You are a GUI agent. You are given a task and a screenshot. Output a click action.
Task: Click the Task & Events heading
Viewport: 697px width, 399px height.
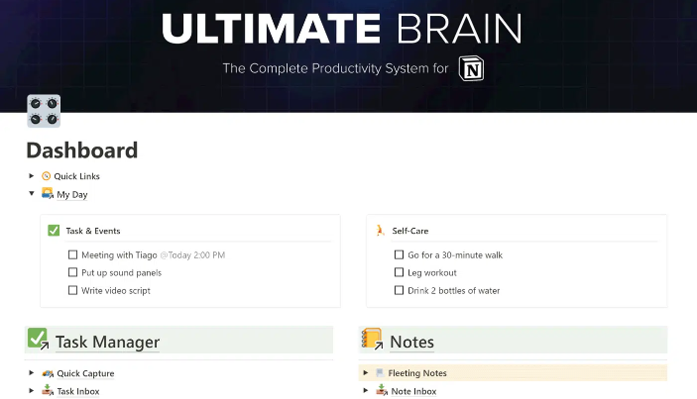[x=93, y=231]
